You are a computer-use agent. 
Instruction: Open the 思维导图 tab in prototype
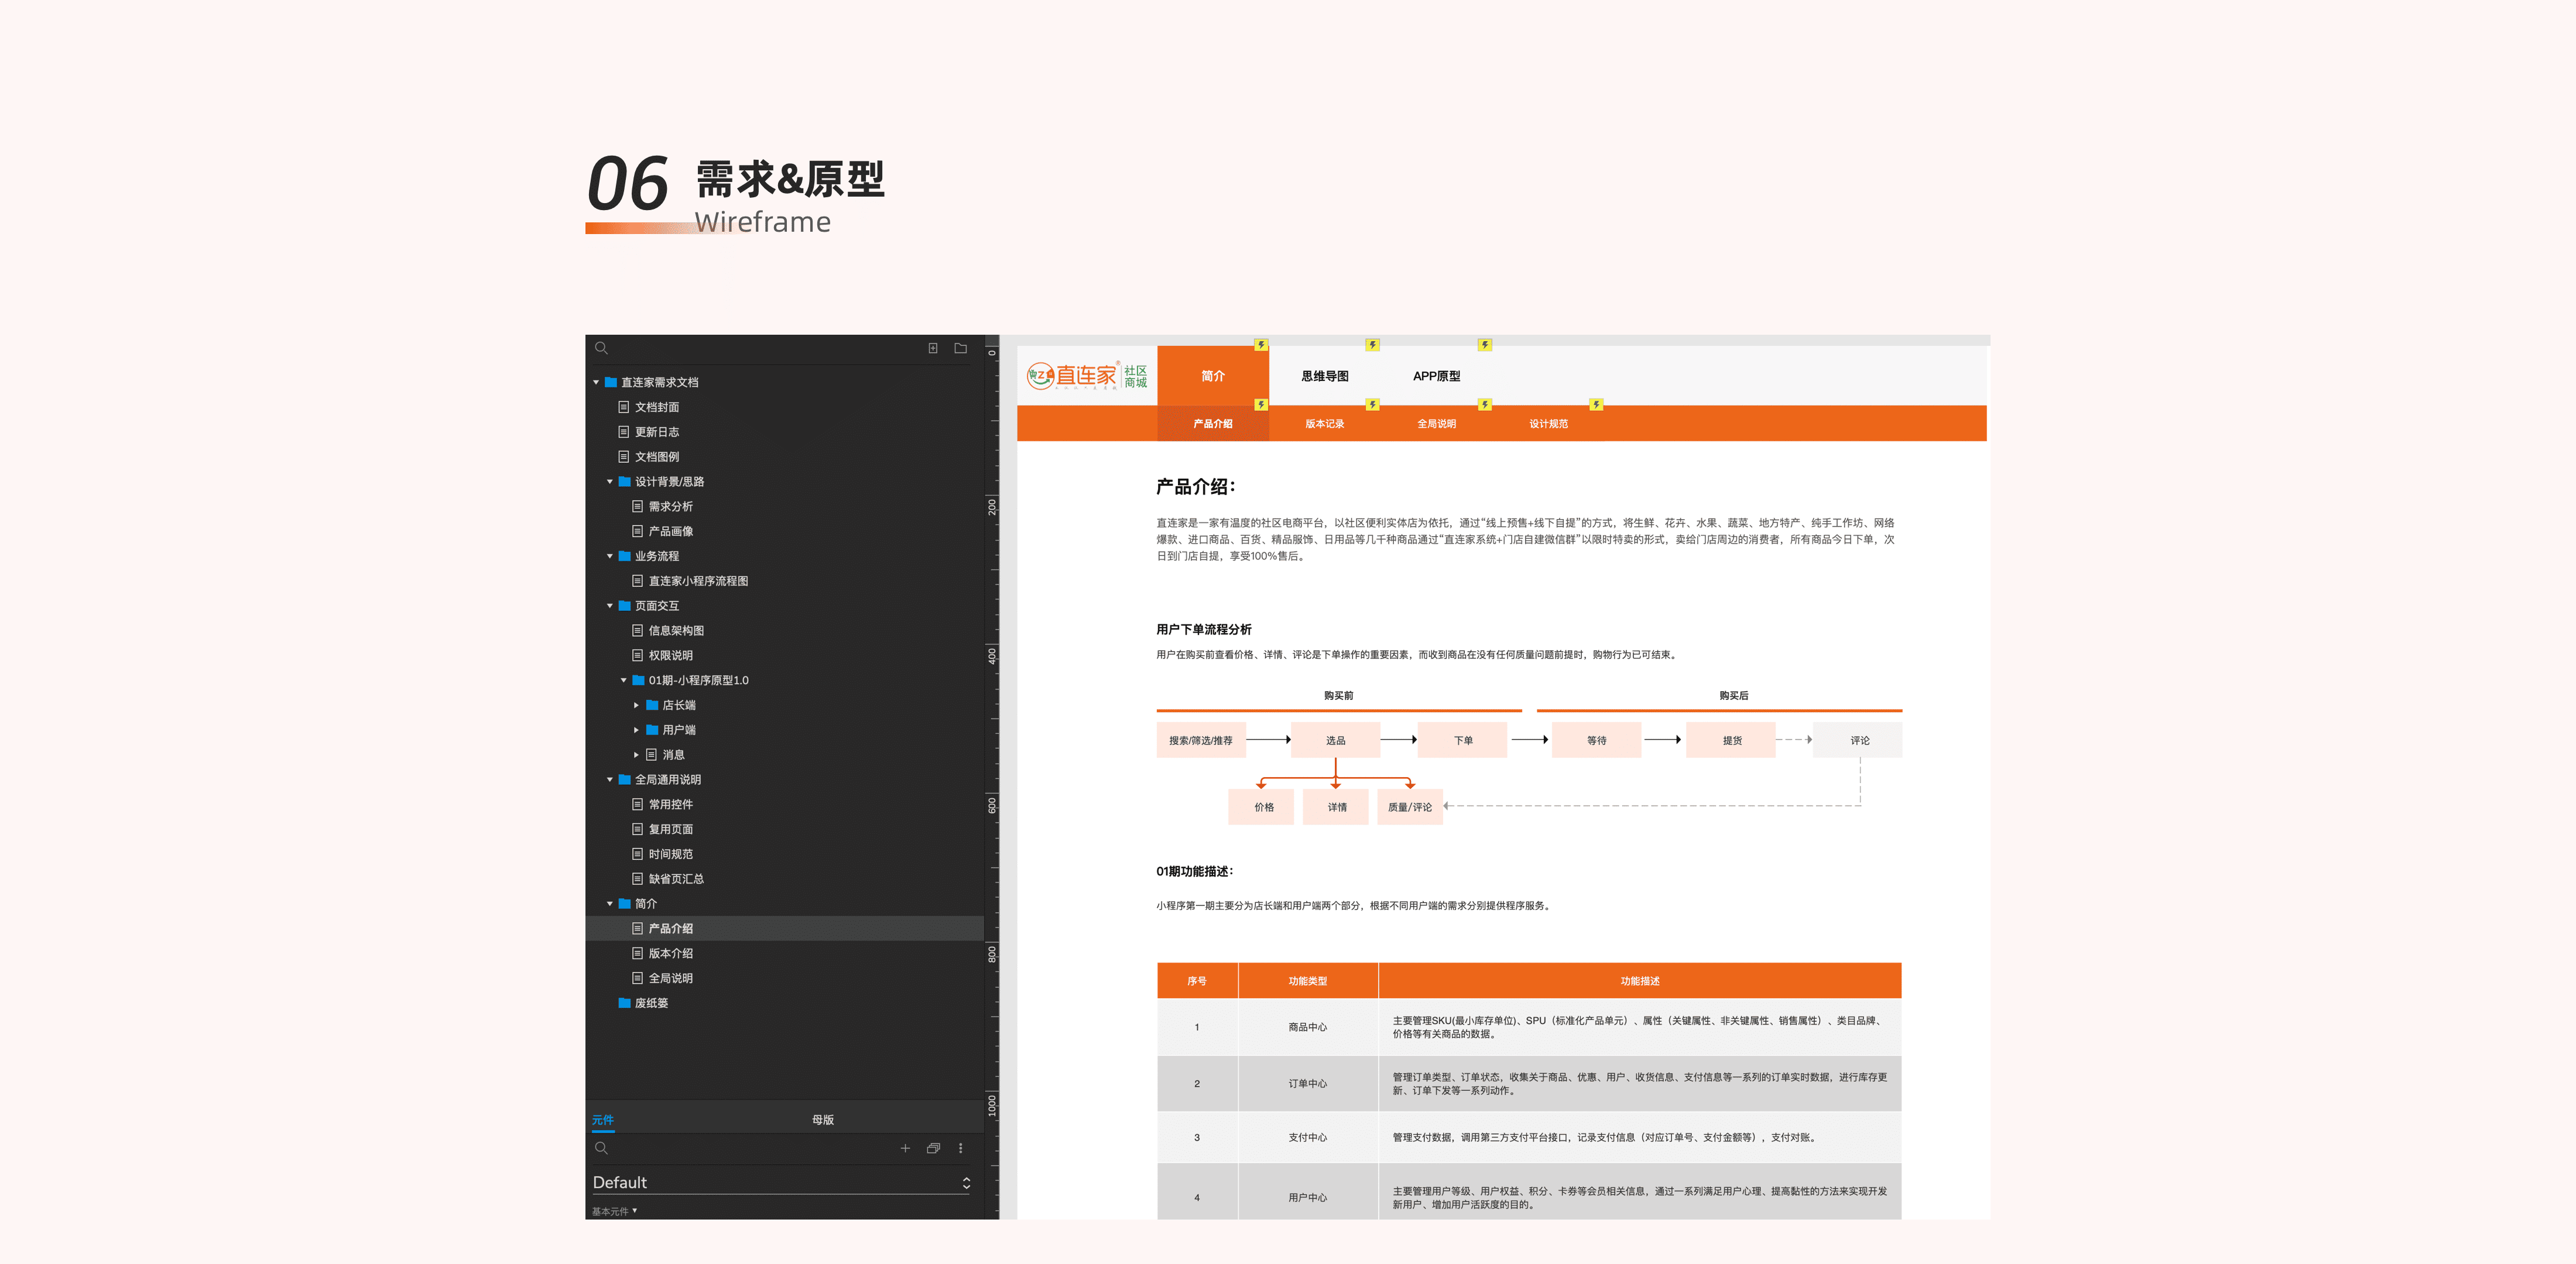tap(1324, 376)
